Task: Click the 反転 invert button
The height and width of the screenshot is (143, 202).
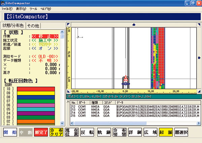Action: coord(87,132)
